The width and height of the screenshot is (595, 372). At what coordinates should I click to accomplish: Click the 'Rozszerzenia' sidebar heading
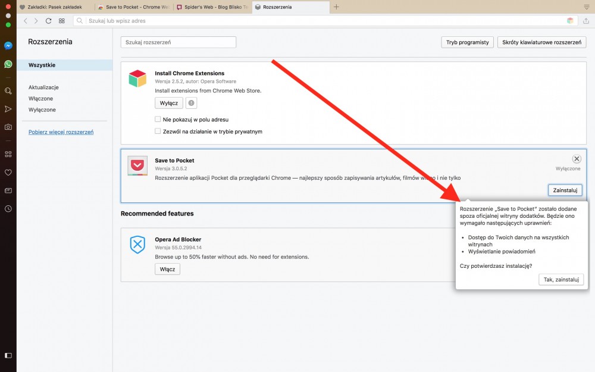(50, 42)
